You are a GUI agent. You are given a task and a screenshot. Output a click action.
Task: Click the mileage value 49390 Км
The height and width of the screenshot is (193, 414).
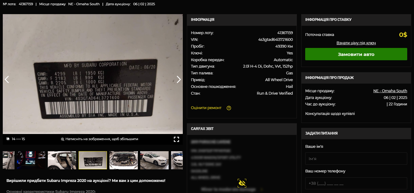pos(284,46)
